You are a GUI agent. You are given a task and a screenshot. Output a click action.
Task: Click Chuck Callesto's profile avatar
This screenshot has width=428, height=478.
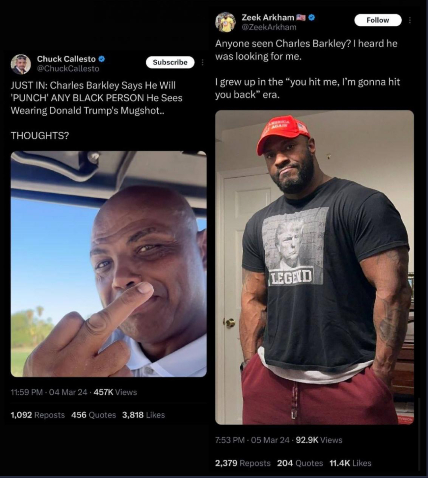(21, 64)
